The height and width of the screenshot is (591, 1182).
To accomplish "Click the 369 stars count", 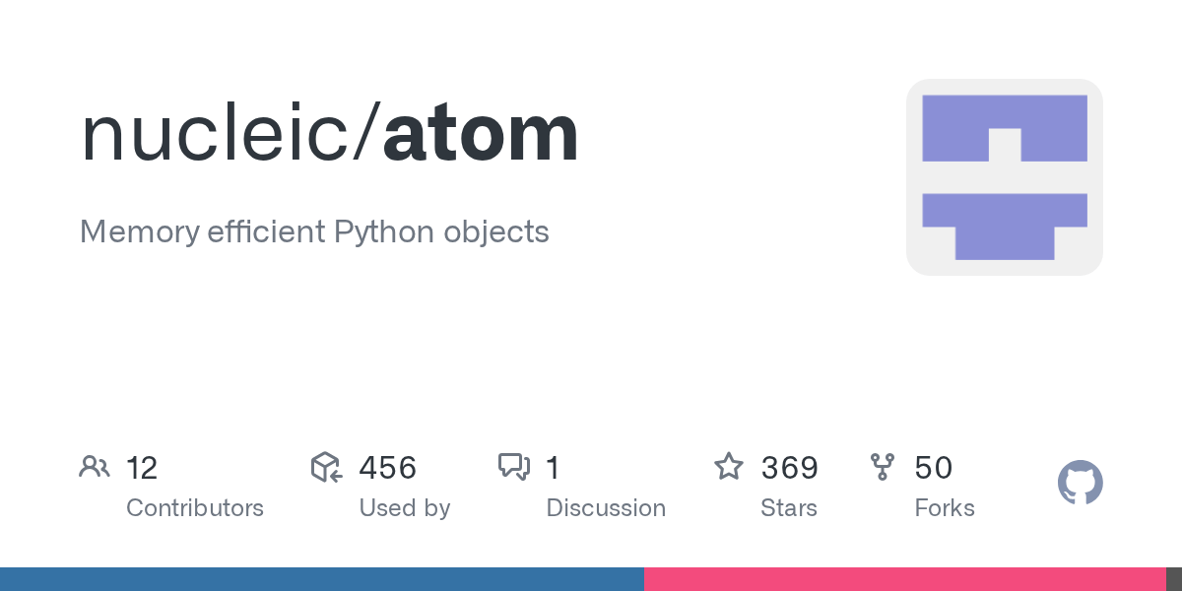I will point(789,468).
